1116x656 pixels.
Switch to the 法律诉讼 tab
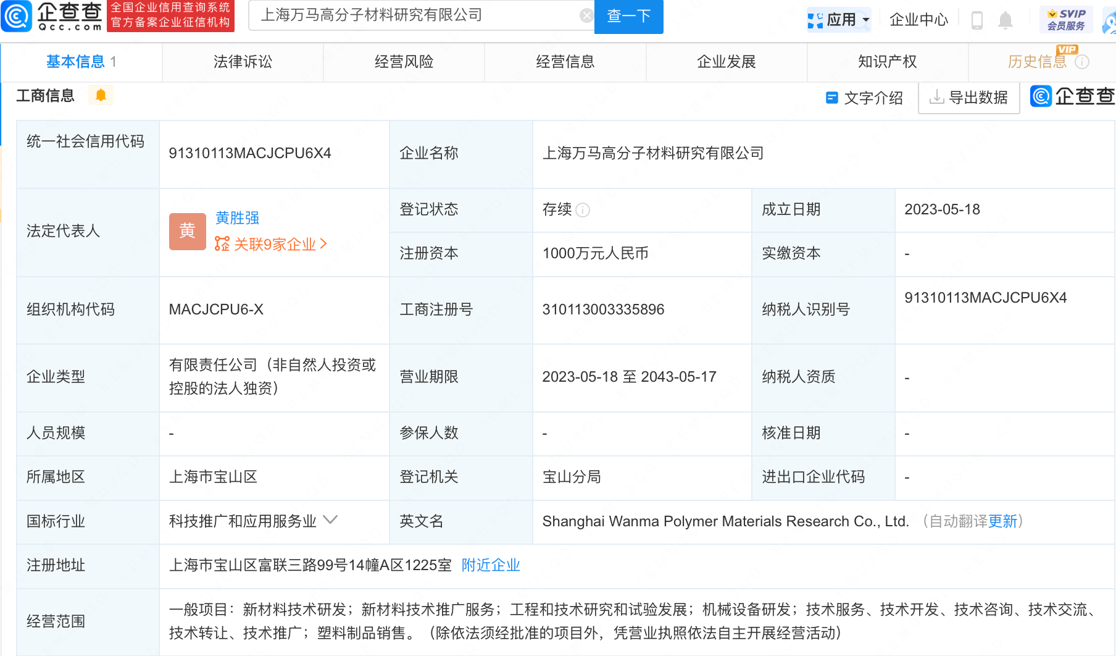click(x=243, y=62)
